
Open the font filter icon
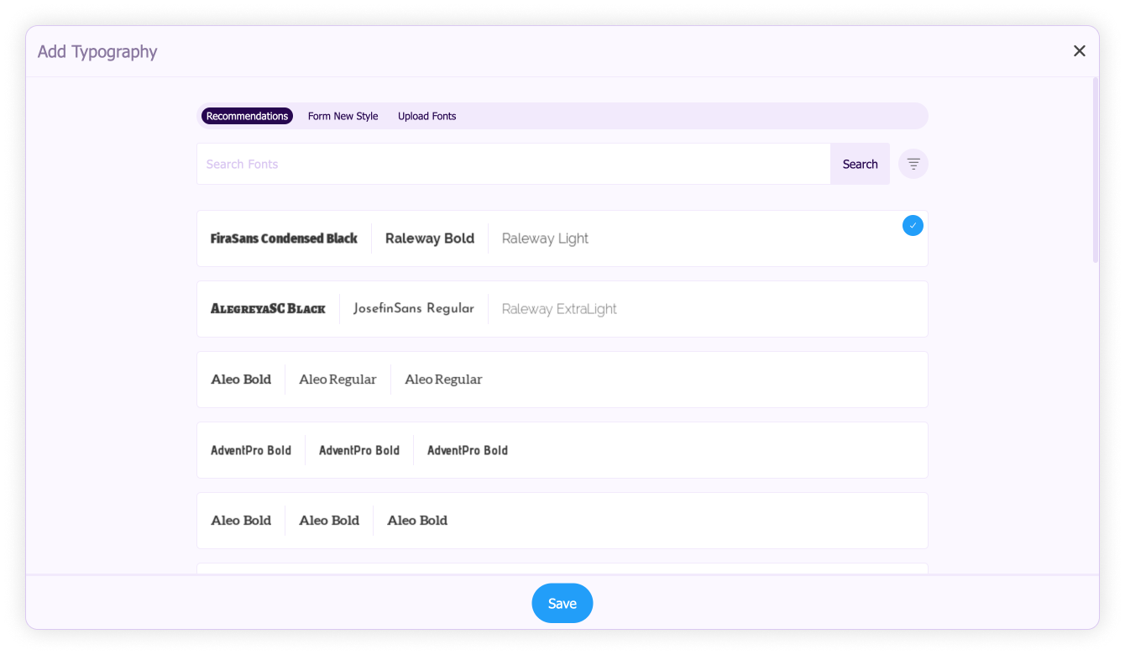[913, 164]
